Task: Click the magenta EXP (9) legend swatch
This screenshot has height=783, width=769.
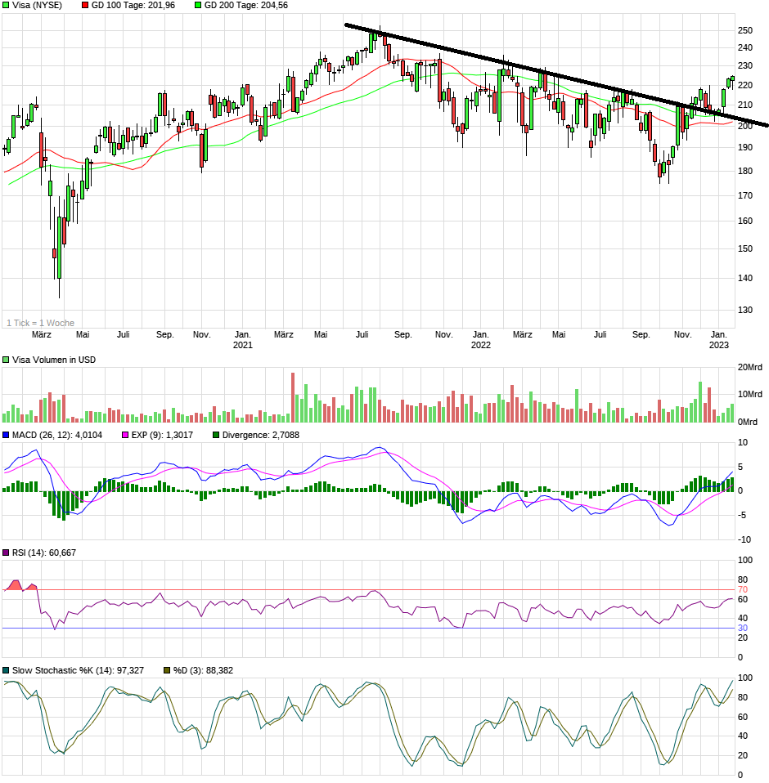Action: (125, 435)
